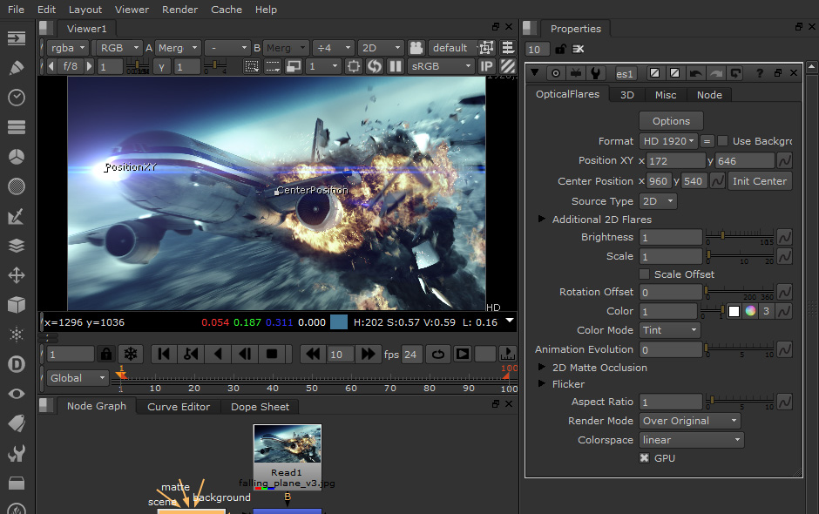Click the skip forward frames button
The width and height of the screenshot is (819, 514).
368,355
